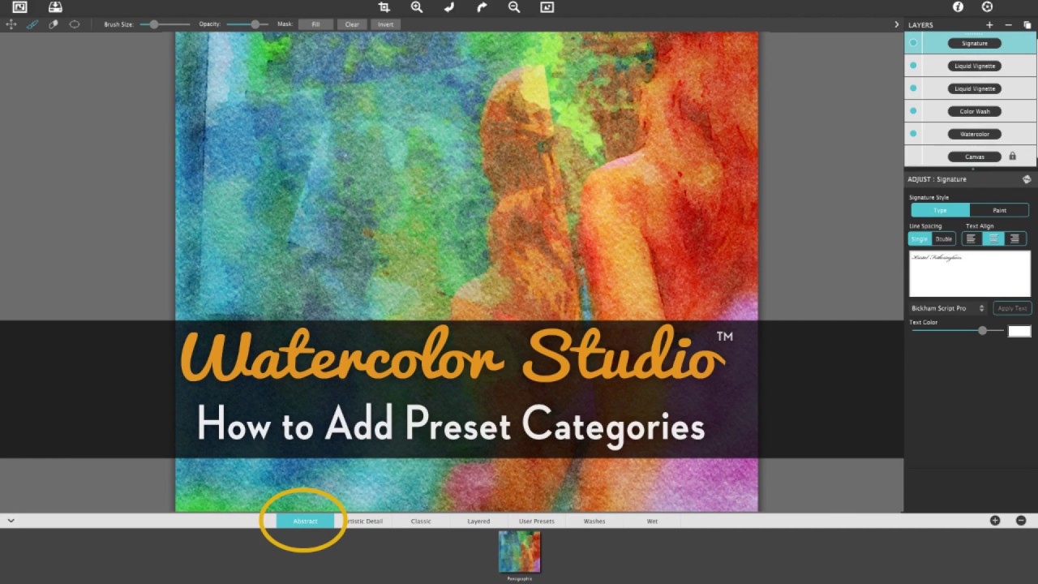The height and width of the screenshot is (584, 1038).
Task: Click the reset icon in the Adjust panel header
Action: (1027, 179)
